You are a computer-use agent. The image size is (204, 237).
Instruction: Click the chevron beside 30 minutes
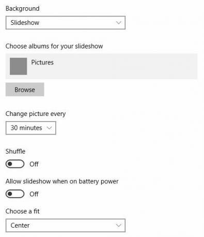coord(49,128)
